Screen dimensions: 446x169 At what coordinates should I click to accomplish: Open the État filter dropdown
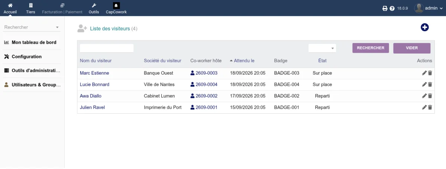click(x=322, y=48)
